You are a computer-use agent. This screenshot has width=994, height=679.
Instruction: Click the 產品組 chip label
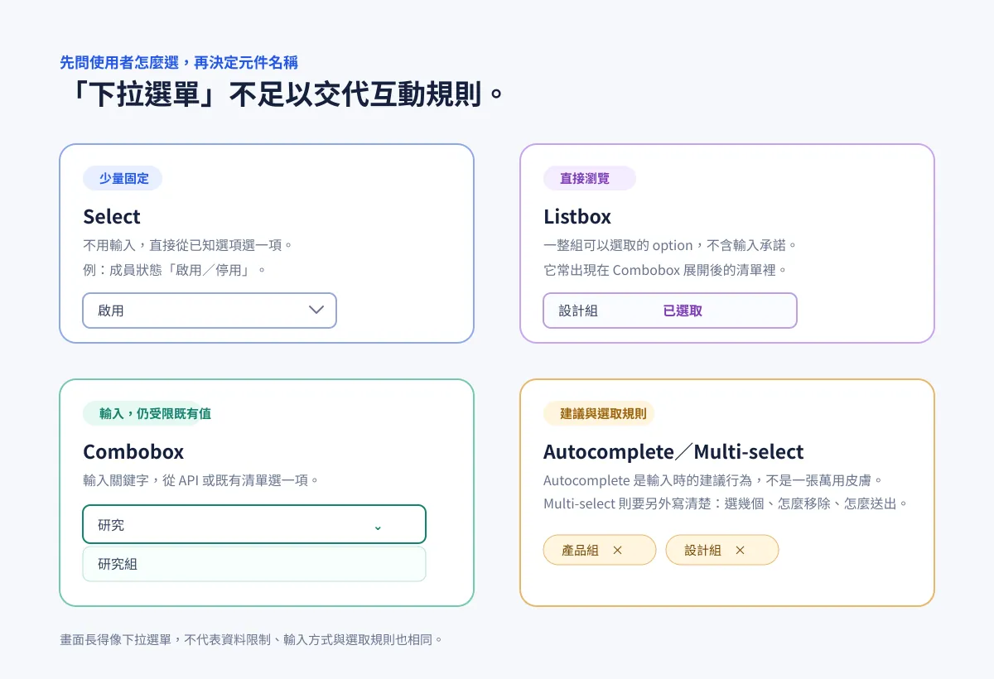[x=580, y=550]
